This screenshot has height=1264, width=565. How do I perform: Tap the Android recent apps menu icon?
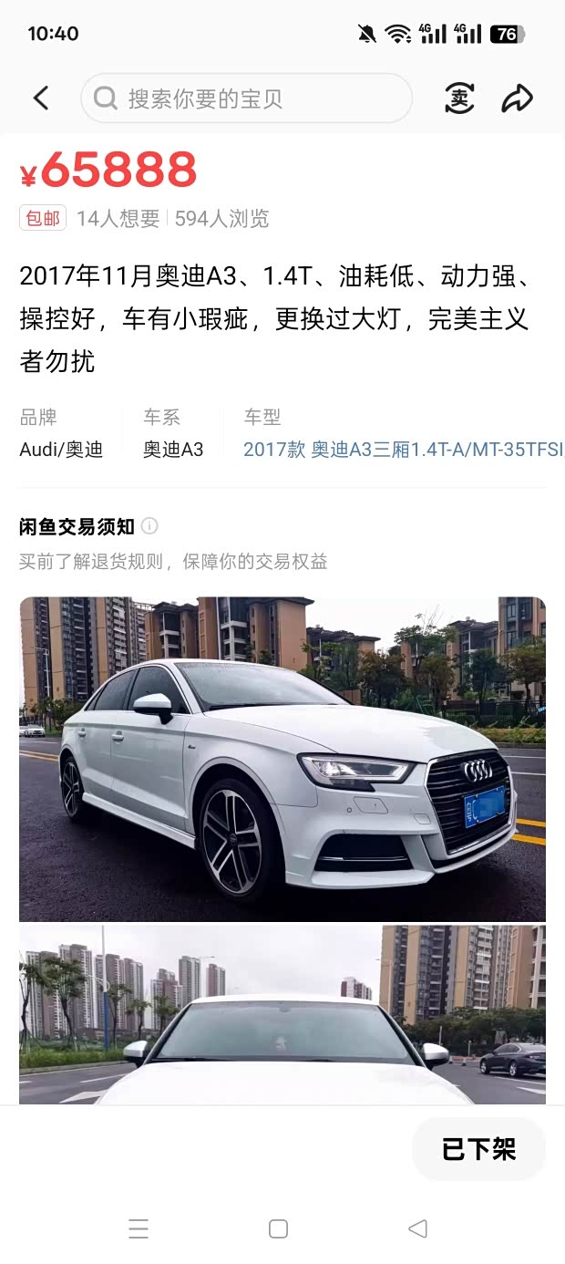point(139,1228)
